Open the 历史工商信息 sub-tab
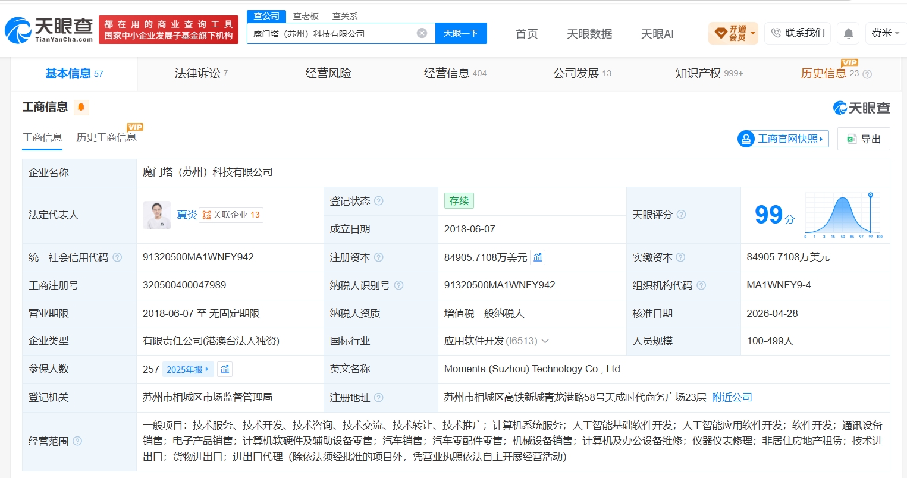Viewport: 907px width, 478px height. pos(106,137)
